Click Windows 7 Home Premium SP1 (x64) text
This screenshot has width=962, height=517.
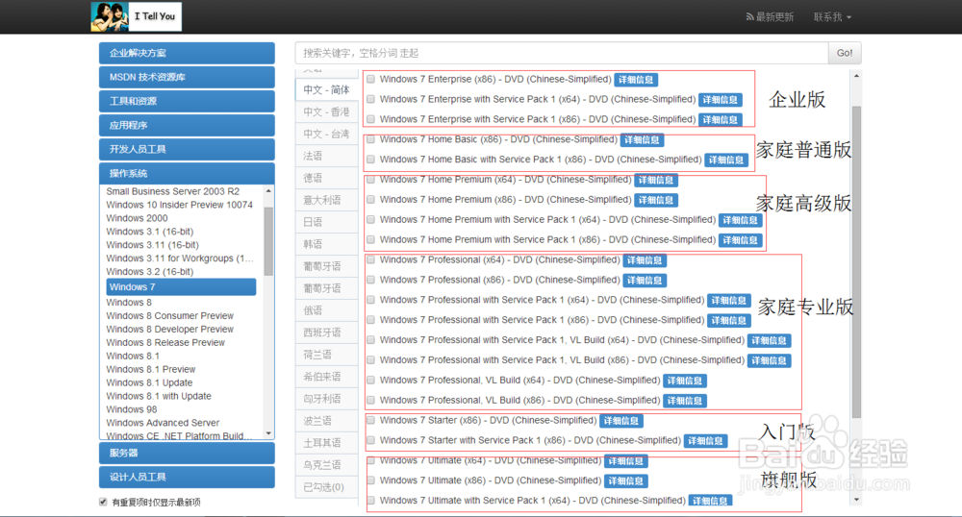547,220
